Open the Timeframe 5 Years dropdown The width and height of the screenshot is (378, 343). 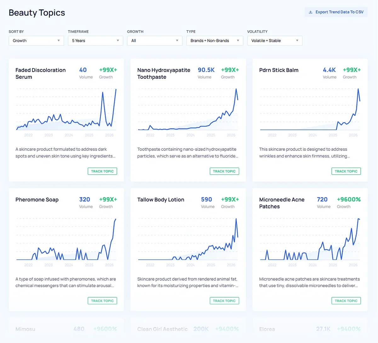pos(95,41)
